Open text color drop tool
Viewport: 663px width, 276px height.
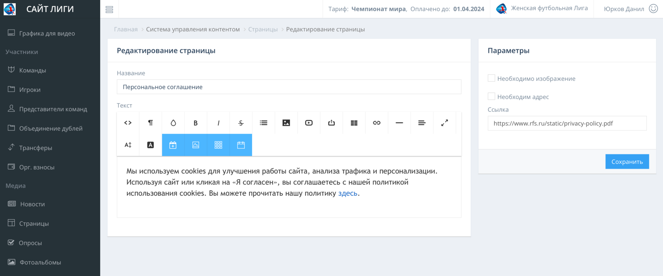(173, 123)
